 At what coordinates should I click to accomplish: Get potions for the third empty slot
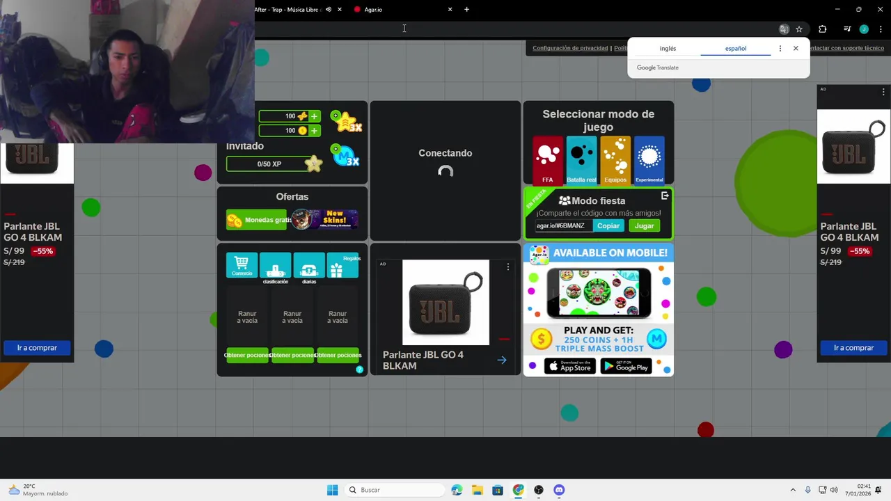click(338, 355)
